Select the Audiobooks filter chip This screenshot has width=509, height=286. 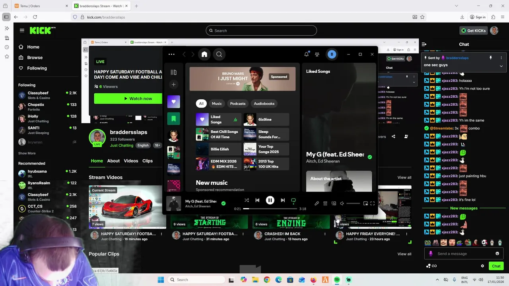(264, 104)
